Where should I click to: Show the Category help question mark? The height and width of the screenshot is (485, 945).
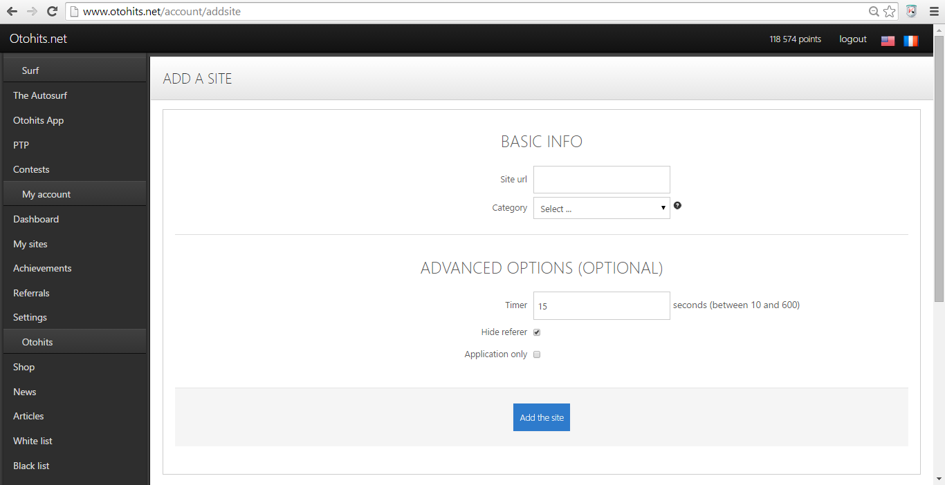point(677,205)
